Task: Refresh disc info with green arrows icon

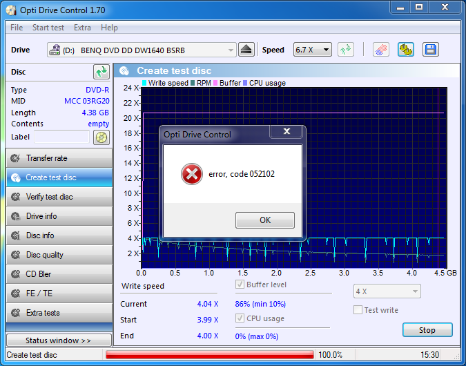Action: (101, 72)
